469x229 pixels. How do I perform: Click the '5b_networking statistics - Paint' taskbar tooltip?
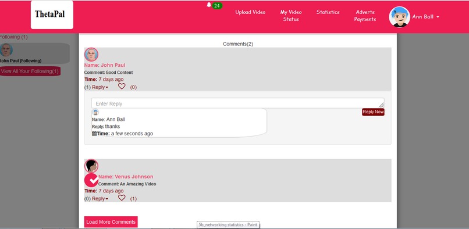point(228,225)
